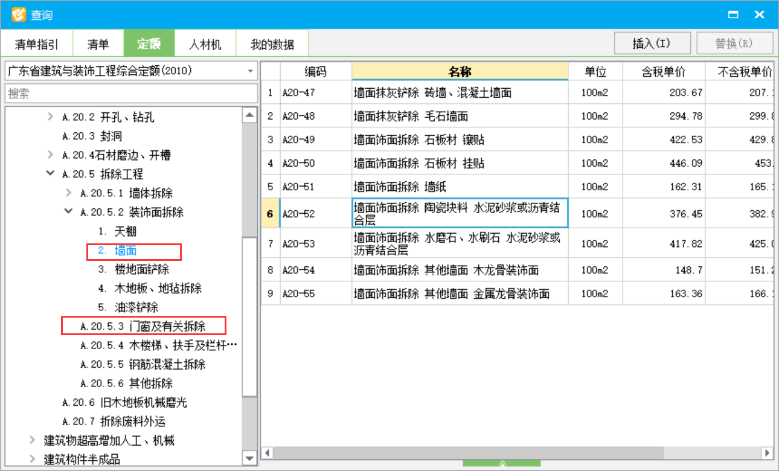Image resolution: width=779 pixels, height=471 pixels.
Task: Click the 编码 column header
Action: 316,72
